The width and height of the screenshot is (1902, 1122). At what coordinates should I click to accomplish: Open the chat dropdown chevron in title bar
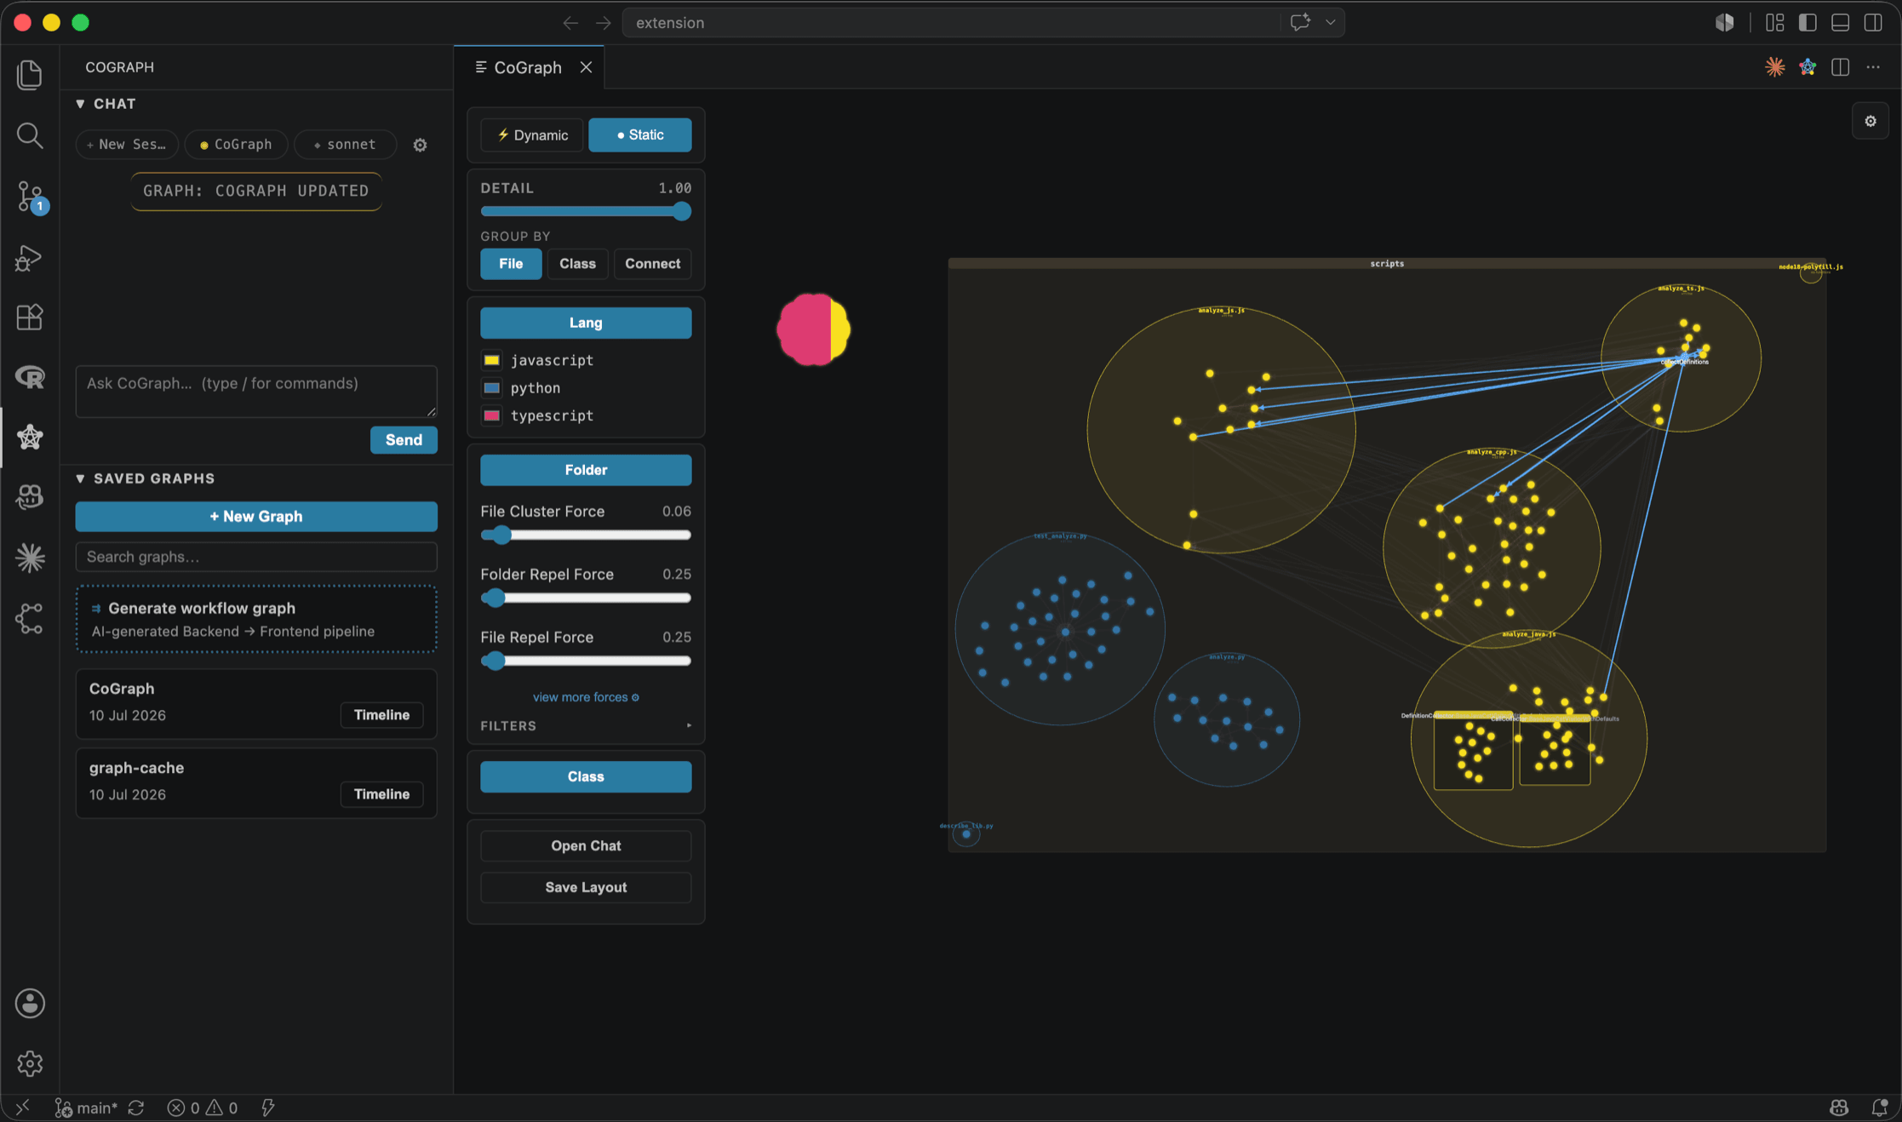[x=1330, y=23]
